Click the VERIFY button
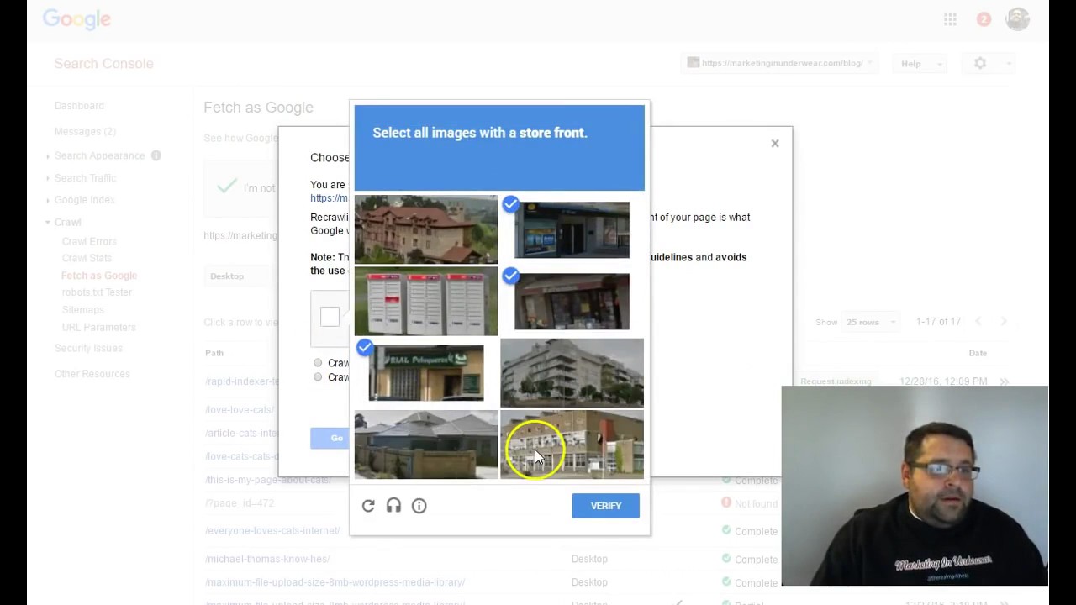Screen dimensions: 1076x605 click(x=606, y=506)
